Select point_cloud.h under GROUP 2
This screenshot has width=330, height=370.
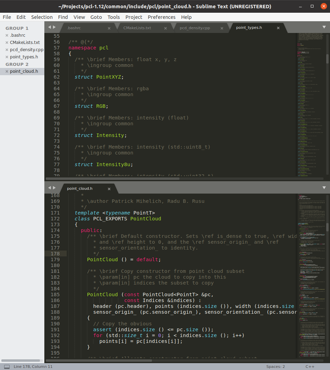tap(22, 71)
